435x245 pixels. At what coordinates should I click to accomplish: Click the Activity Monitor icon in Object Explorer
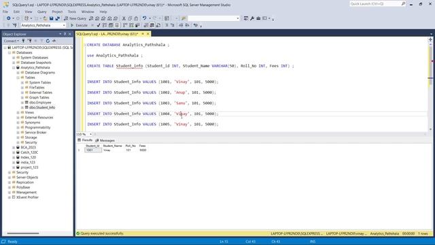tap(54, 41)
